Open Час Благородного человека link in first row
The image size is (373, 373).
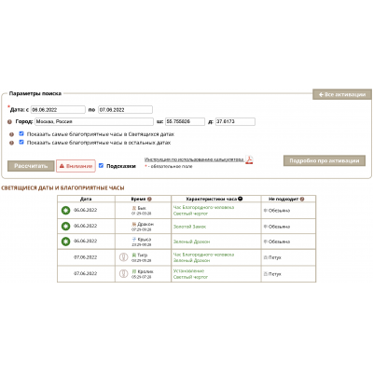coord(203,207)
